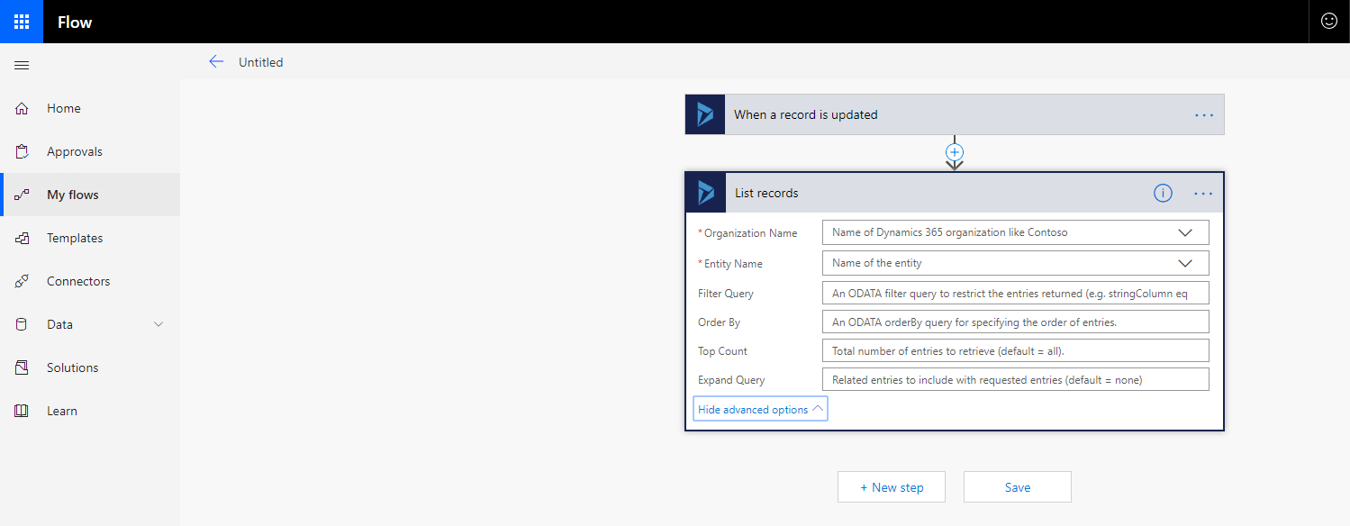
Task: Open ellipsis menu of record updated trigger
Action: (x=1203, y=114)
